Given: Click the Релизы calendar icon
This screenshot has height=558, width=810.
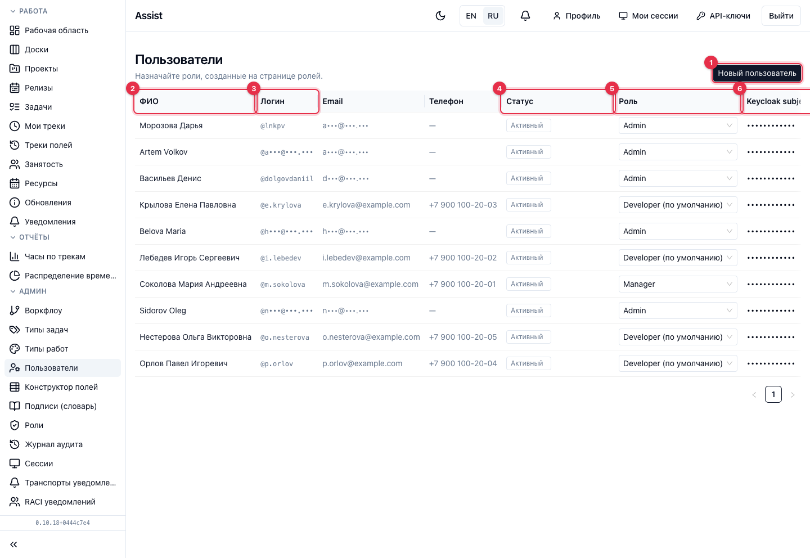Looking at the screenshot, I should tap(15, 88).
